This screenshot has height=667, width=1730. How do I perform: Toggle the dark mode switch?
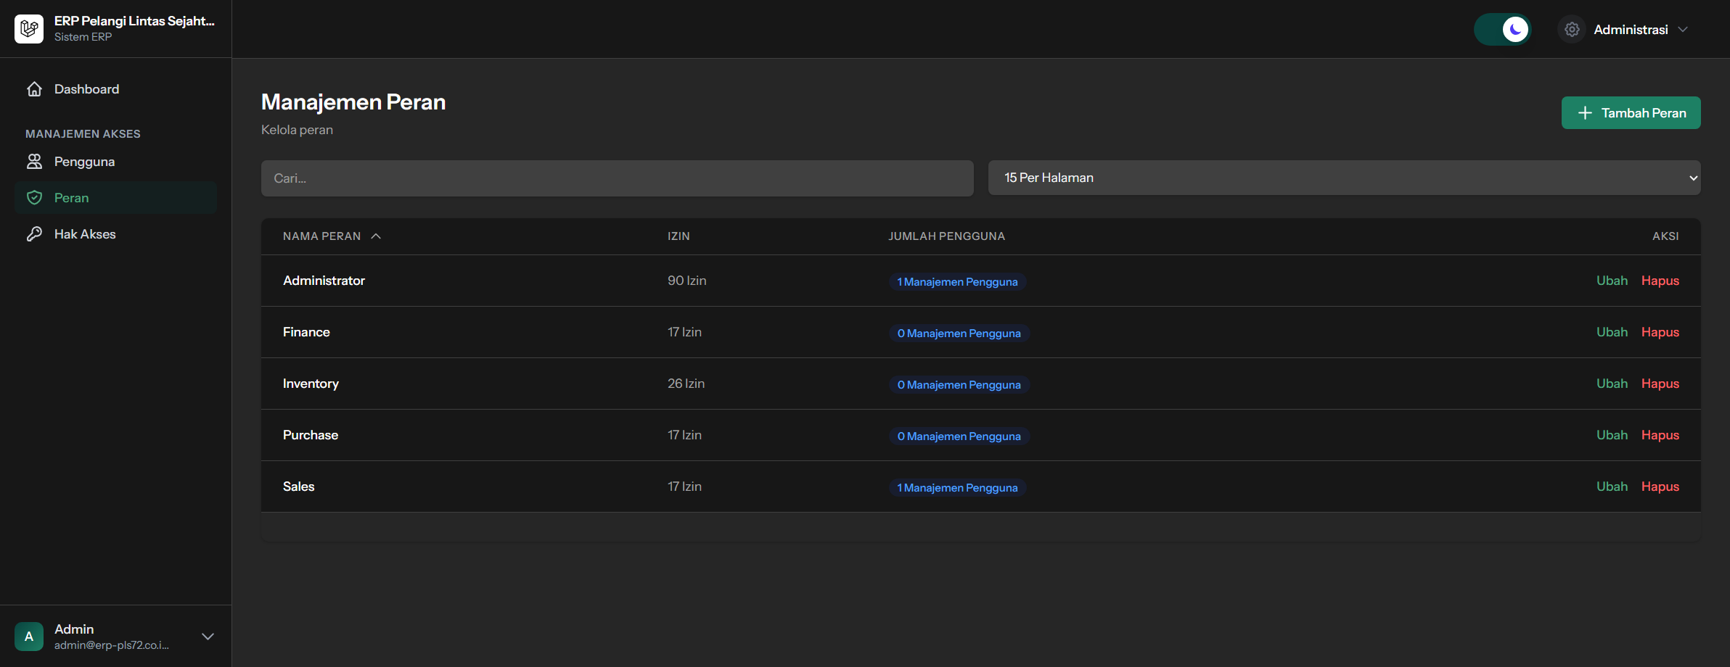(1503, 30)
